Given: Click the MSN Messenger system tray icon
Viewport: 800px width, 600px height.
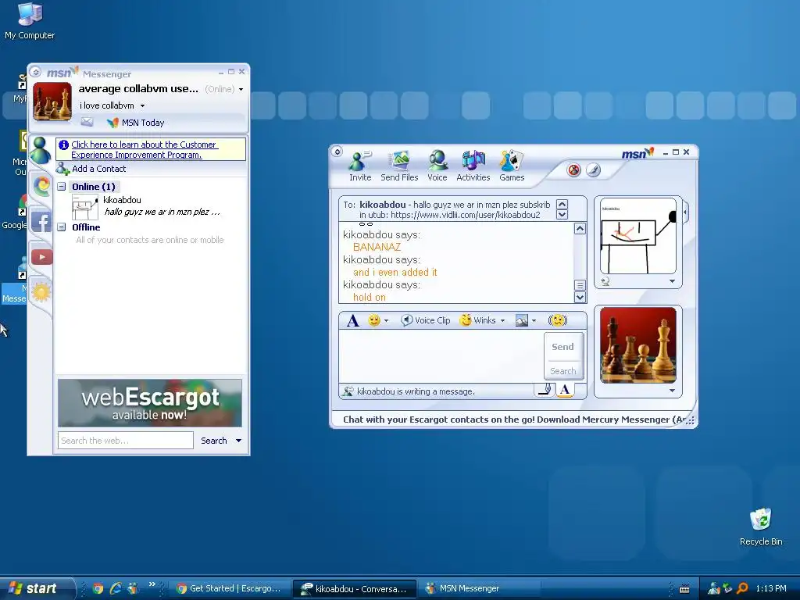Looking at the screenshot, I should 714,588.
